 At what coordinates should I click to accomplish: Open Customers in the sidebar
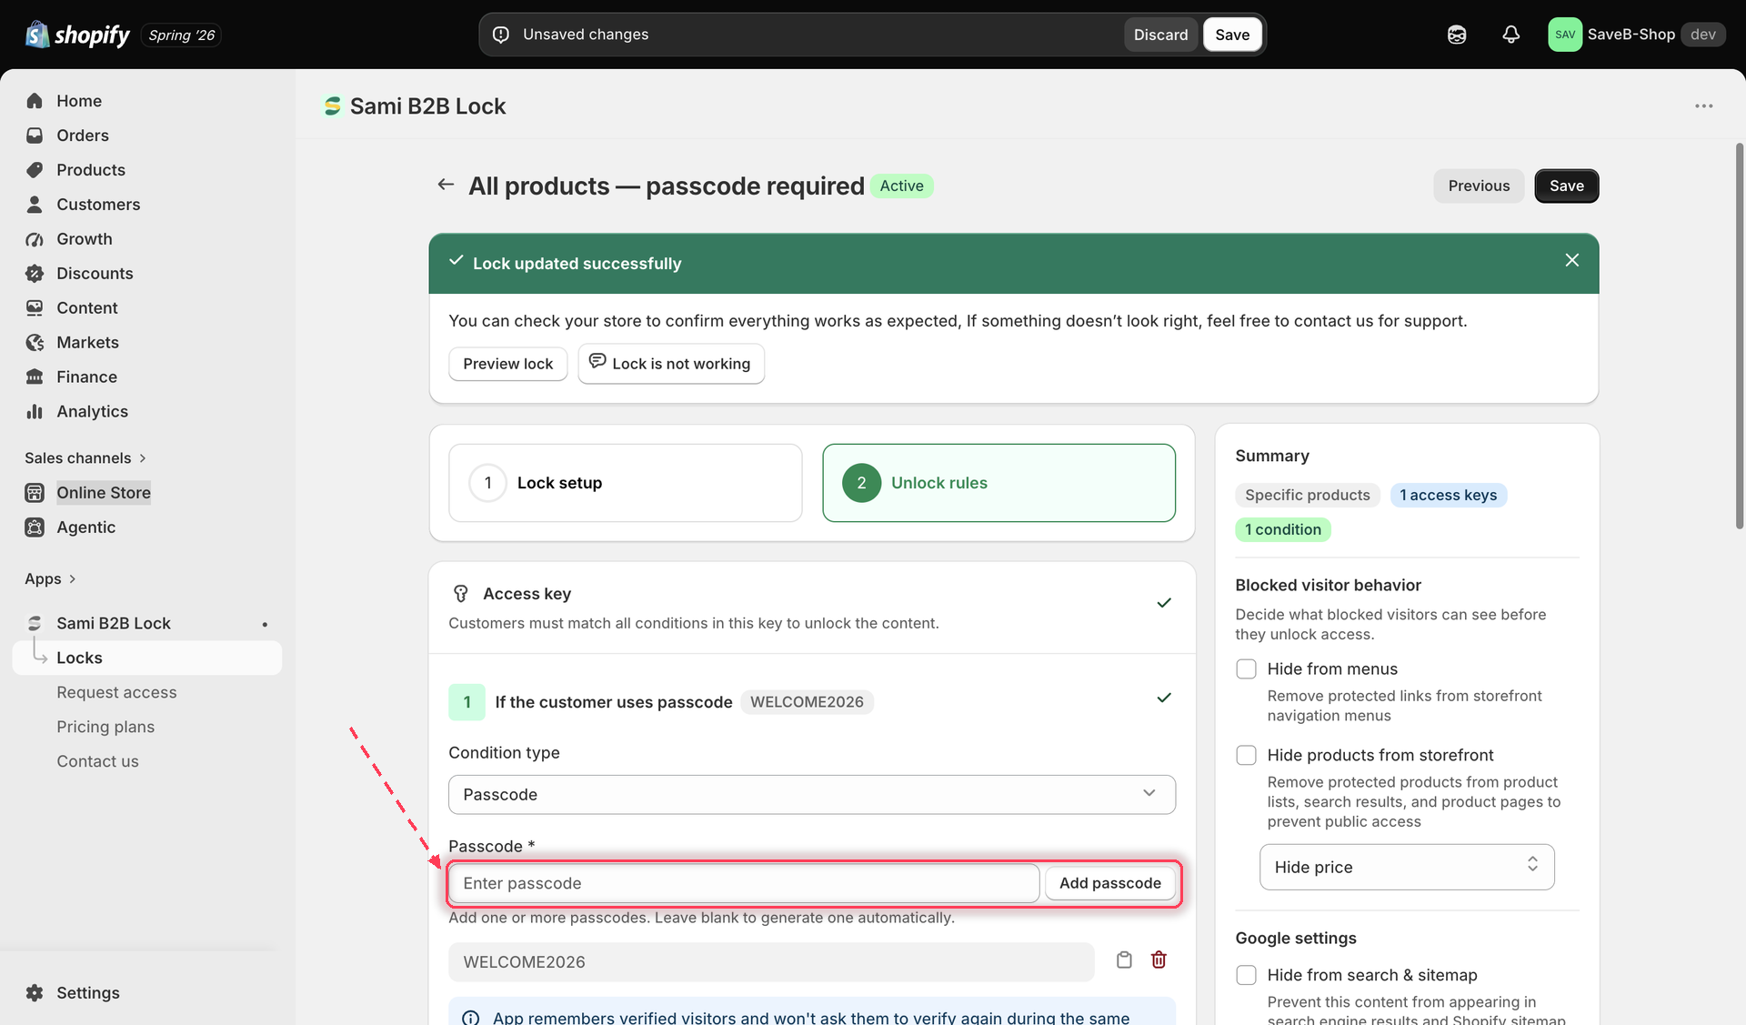pyautogui.click(x=98, y=205)
